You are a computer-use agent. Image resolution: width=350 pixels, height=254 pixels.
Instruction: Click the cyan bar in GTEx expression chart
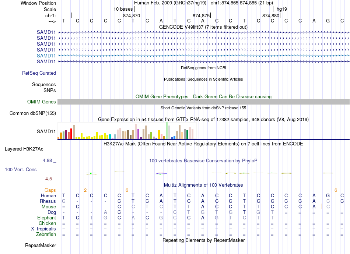click(110, 137)
